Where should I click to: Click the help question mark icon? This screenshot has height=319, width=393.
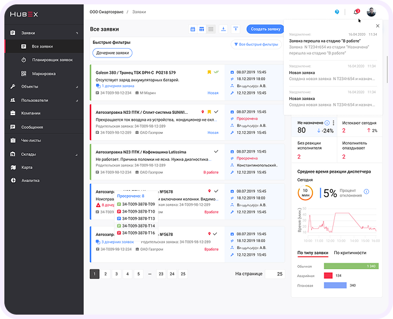tap(337, 12)
